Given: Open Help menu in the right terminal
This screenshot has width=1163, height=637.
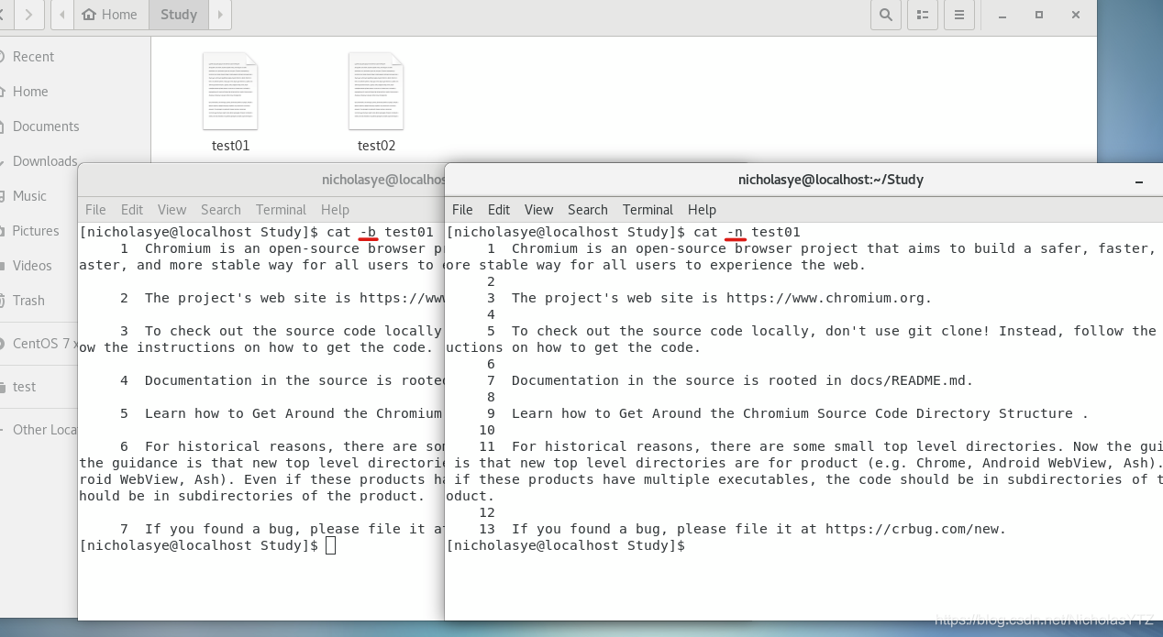Looking at the screenshot, I should (702, 210).
